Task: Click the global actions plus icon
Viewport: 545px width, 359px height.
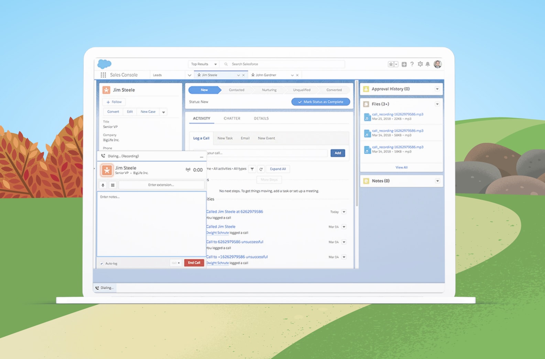Action: pyautogui.click(x=404, y=64)
